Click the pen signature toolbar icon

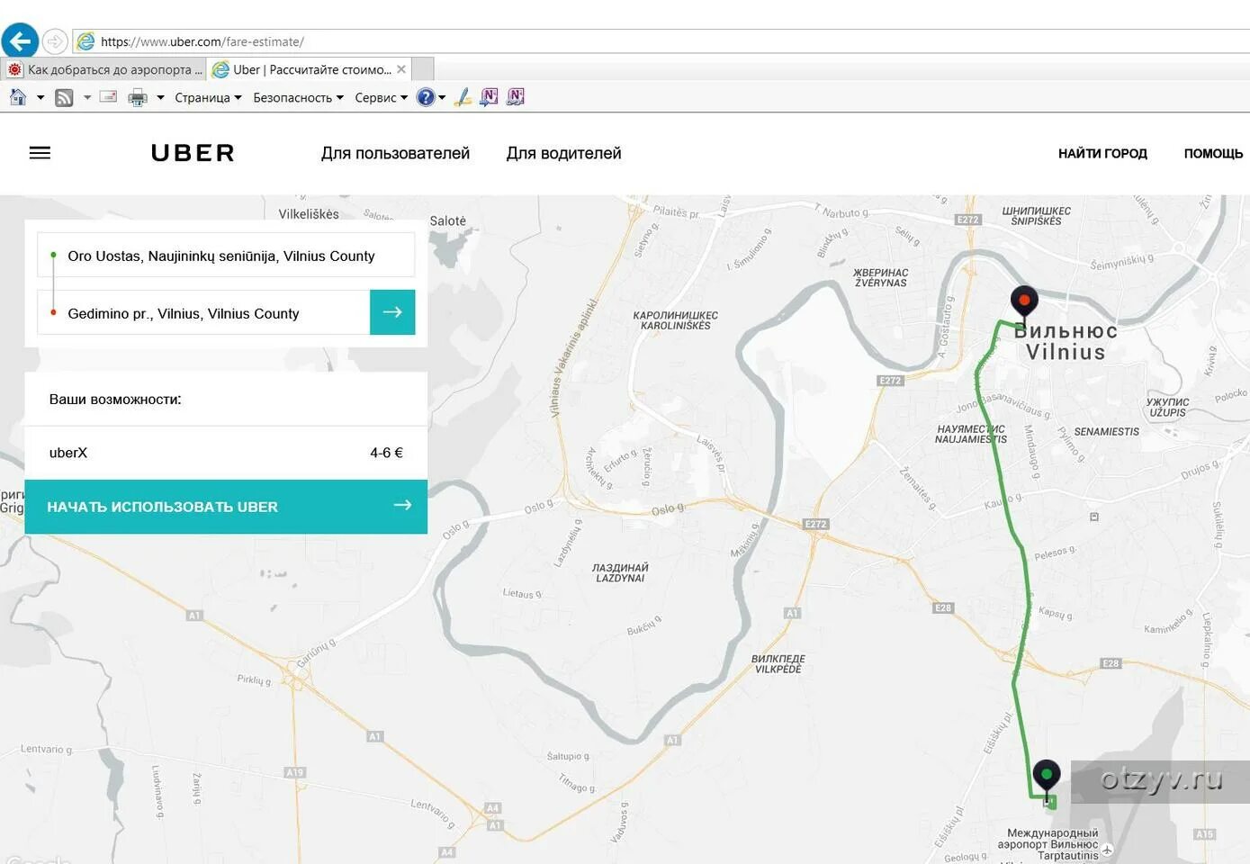coord(463,97)
